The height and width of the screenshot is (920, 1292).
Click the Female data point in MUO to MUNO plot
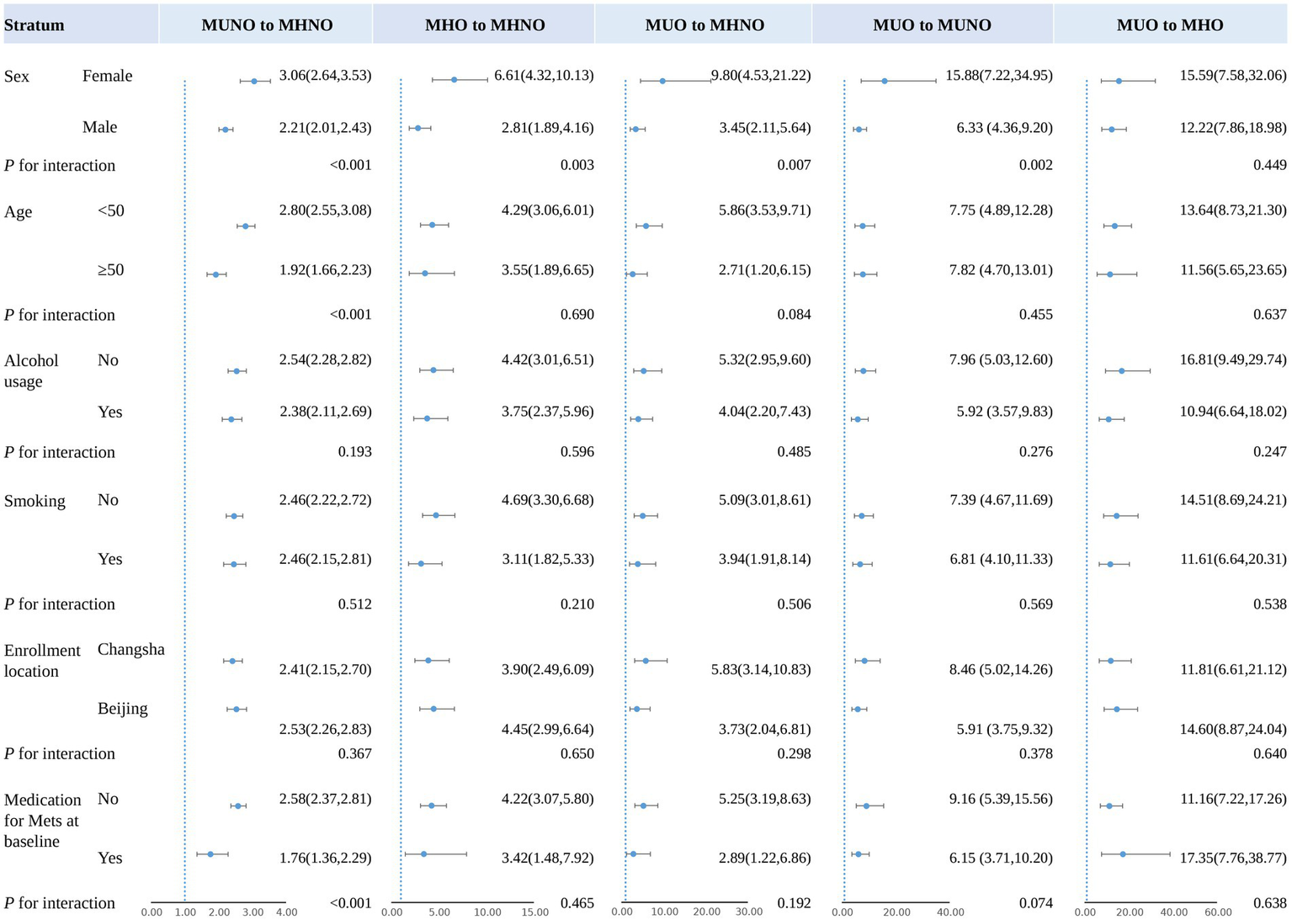(885, 81)
